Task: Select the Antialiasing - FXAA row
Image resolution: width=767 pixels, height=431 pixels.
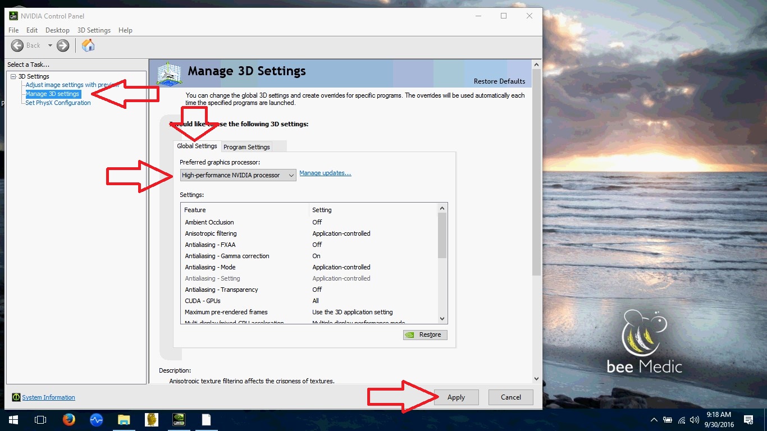Action: [309, 245]
